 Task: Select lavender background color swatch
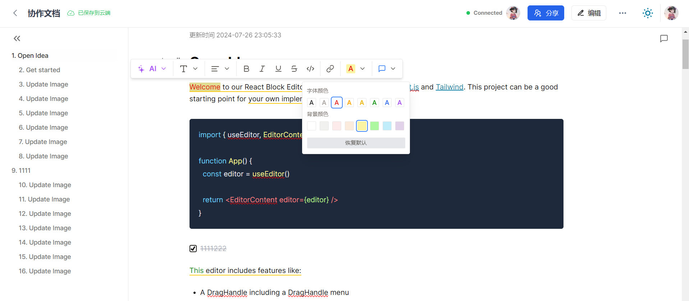pyautogui.click(x=400, y=126)
